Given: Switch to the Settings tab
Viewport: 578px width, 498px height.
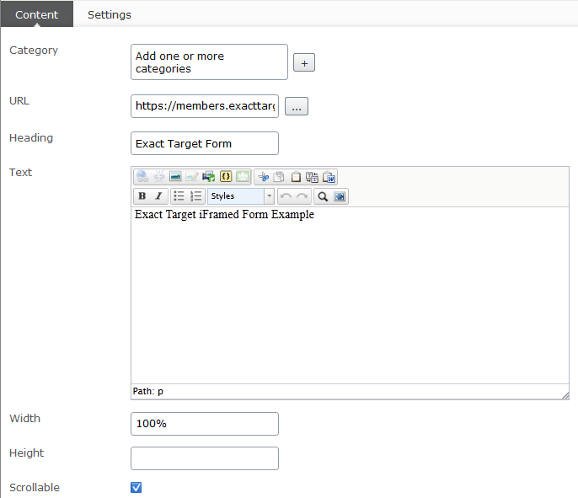Looking at the screenshot, I should (x=109, y=14).
